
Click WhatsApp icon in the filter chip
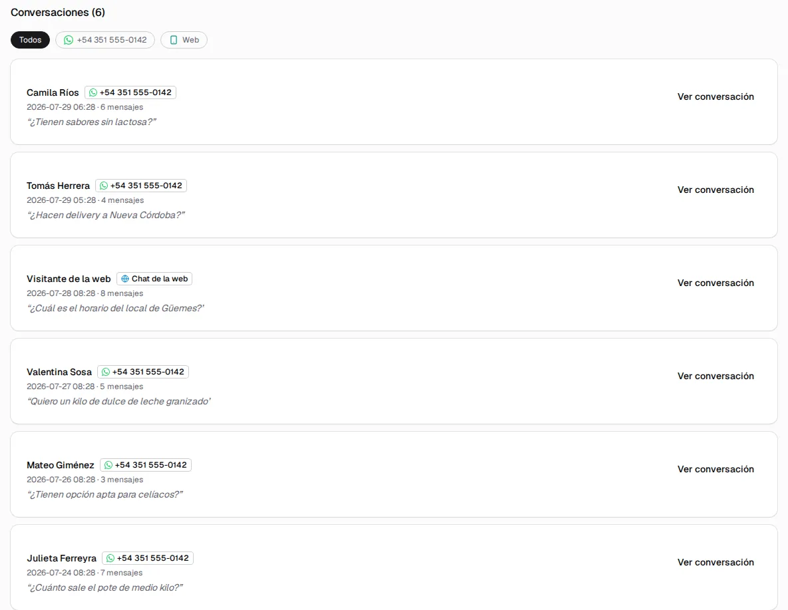coord(69,40)
